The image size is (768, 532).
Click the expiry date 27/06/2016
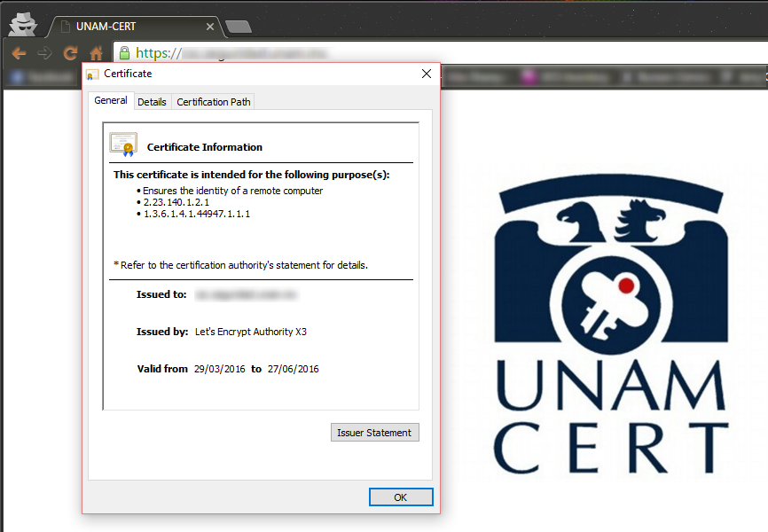coord(293,369)
